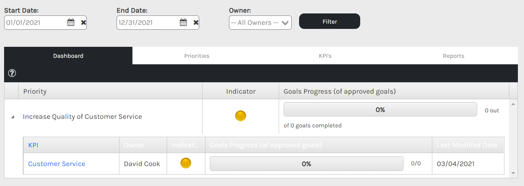Screen dimensions: 524x186
Task: Go to the Reports tab
Action: click(x=454, y=56)
